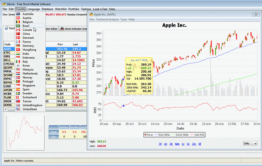262x166 pixels.
Task: Click the Switzerland flag icon
Action: coord(17,97)
